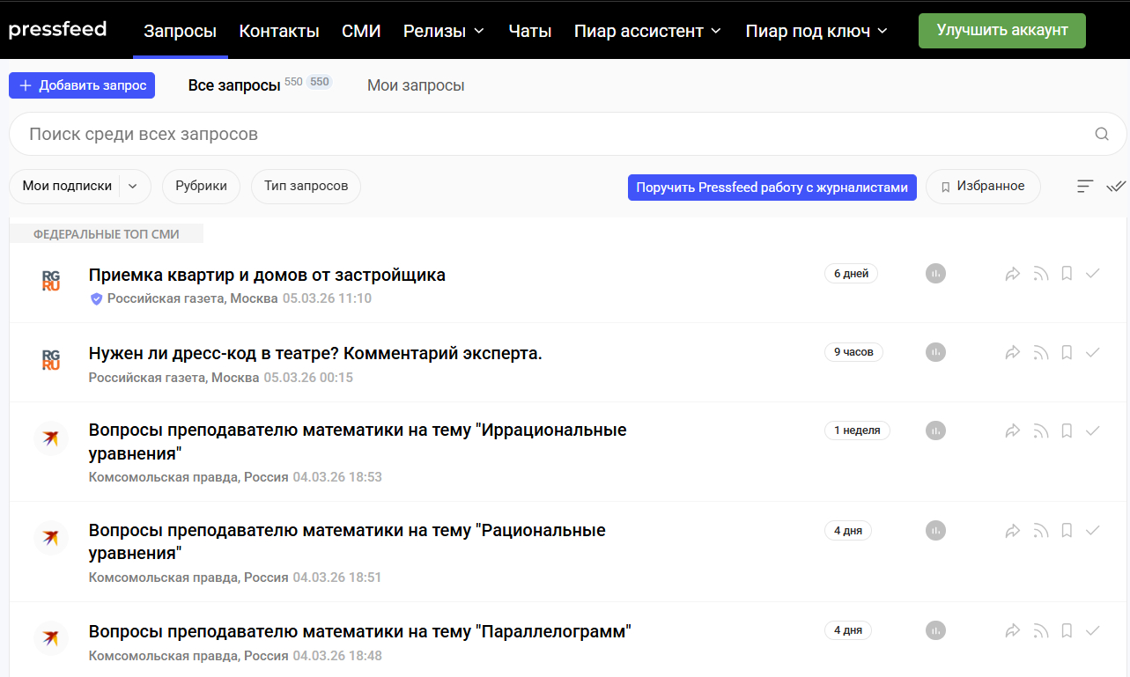Mark the dress-code request as read
The width and height of the screenshot is (1130, 677).
pos(1093,353)
